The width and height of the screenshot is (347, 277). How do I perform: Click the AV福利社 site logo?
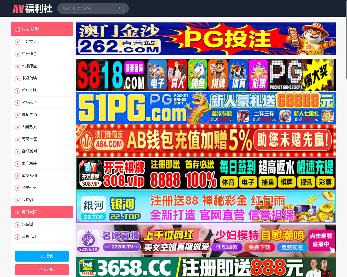pos(33,8)
